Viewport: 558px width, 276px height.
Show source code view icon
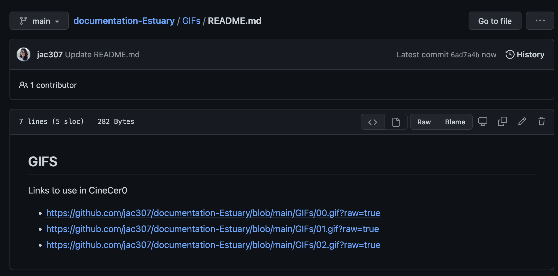(373, 122)
